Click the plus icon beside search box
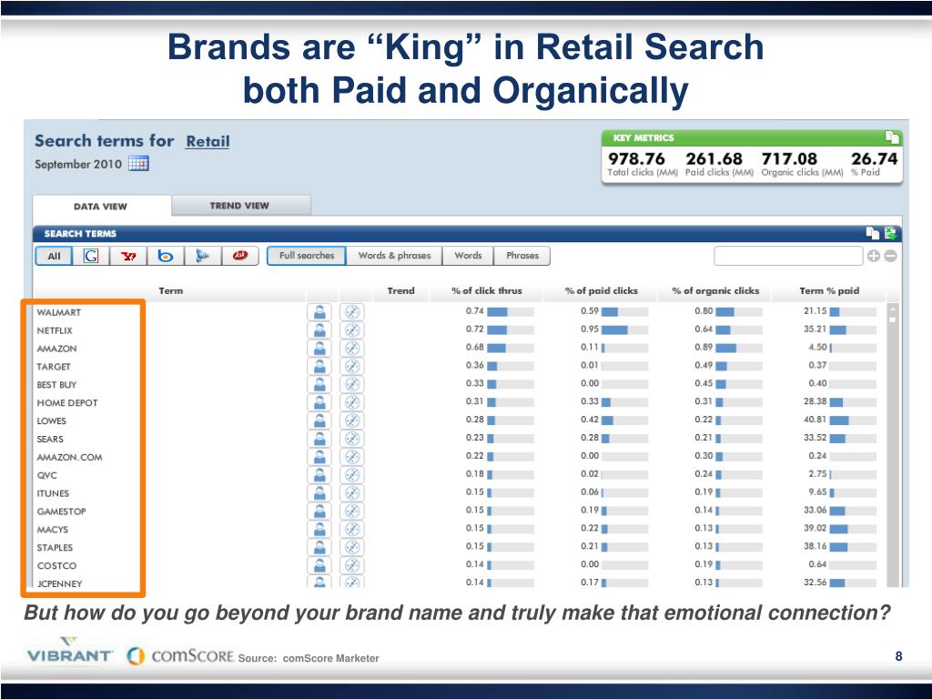932x699 pixels. coord(873,256)
